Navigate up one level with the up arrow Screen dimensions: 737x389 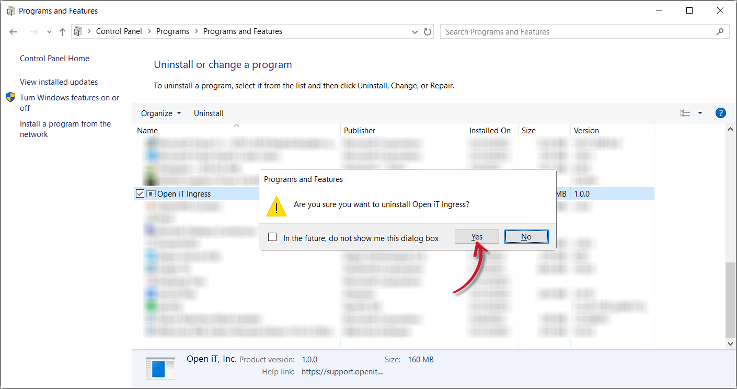[62, 31]
